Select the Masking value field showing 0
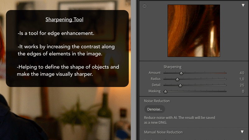This screenshot has height=140, width=249. click(x=243, y=91)
